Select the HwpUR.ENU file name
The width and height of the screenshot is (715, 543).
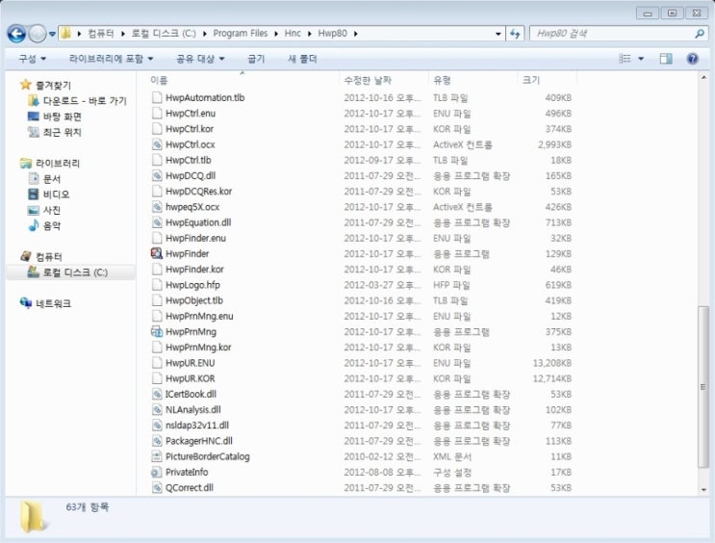[191, 363]
